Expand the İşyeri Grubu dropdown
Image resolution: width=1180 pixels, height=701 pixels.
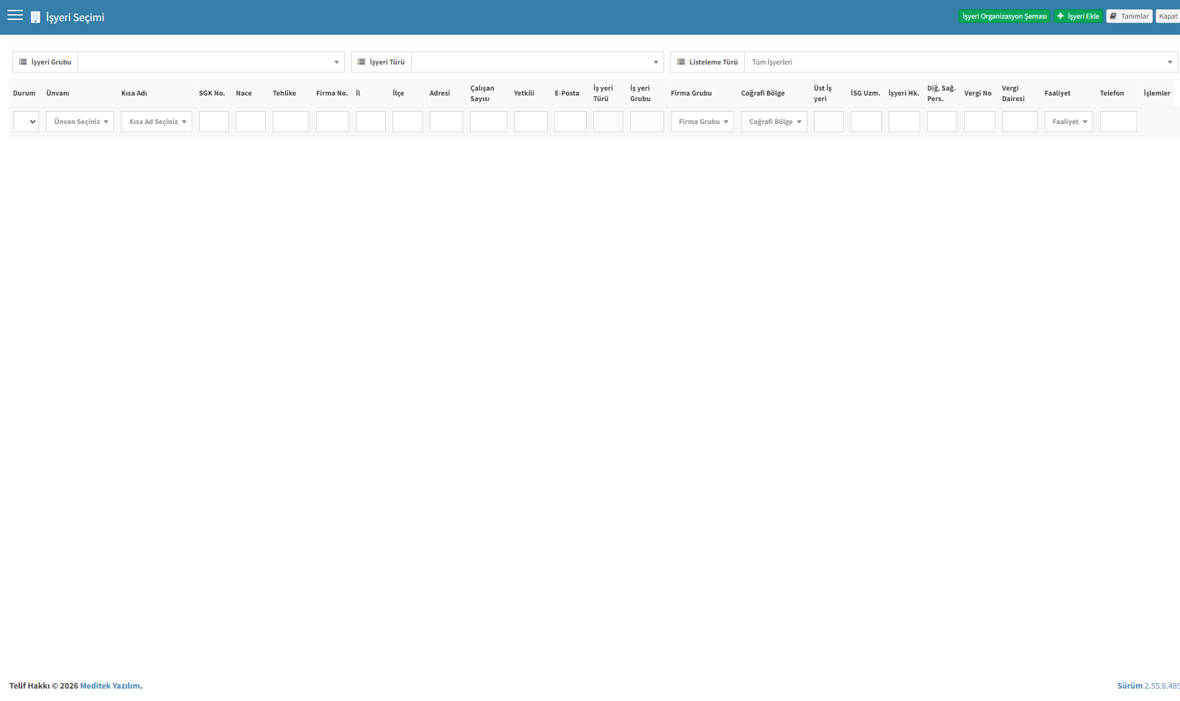click(211, 62)
